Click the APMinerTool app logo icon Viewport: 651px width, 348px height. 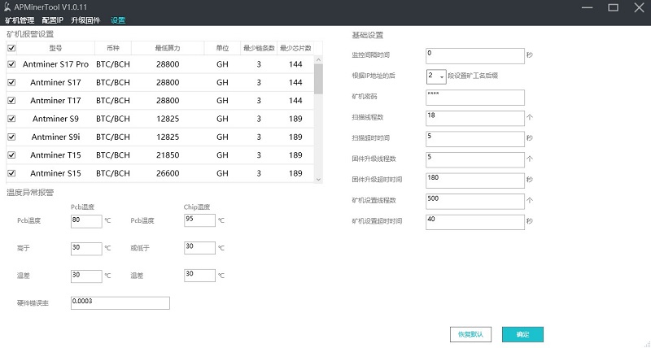[x=7, y=7]
